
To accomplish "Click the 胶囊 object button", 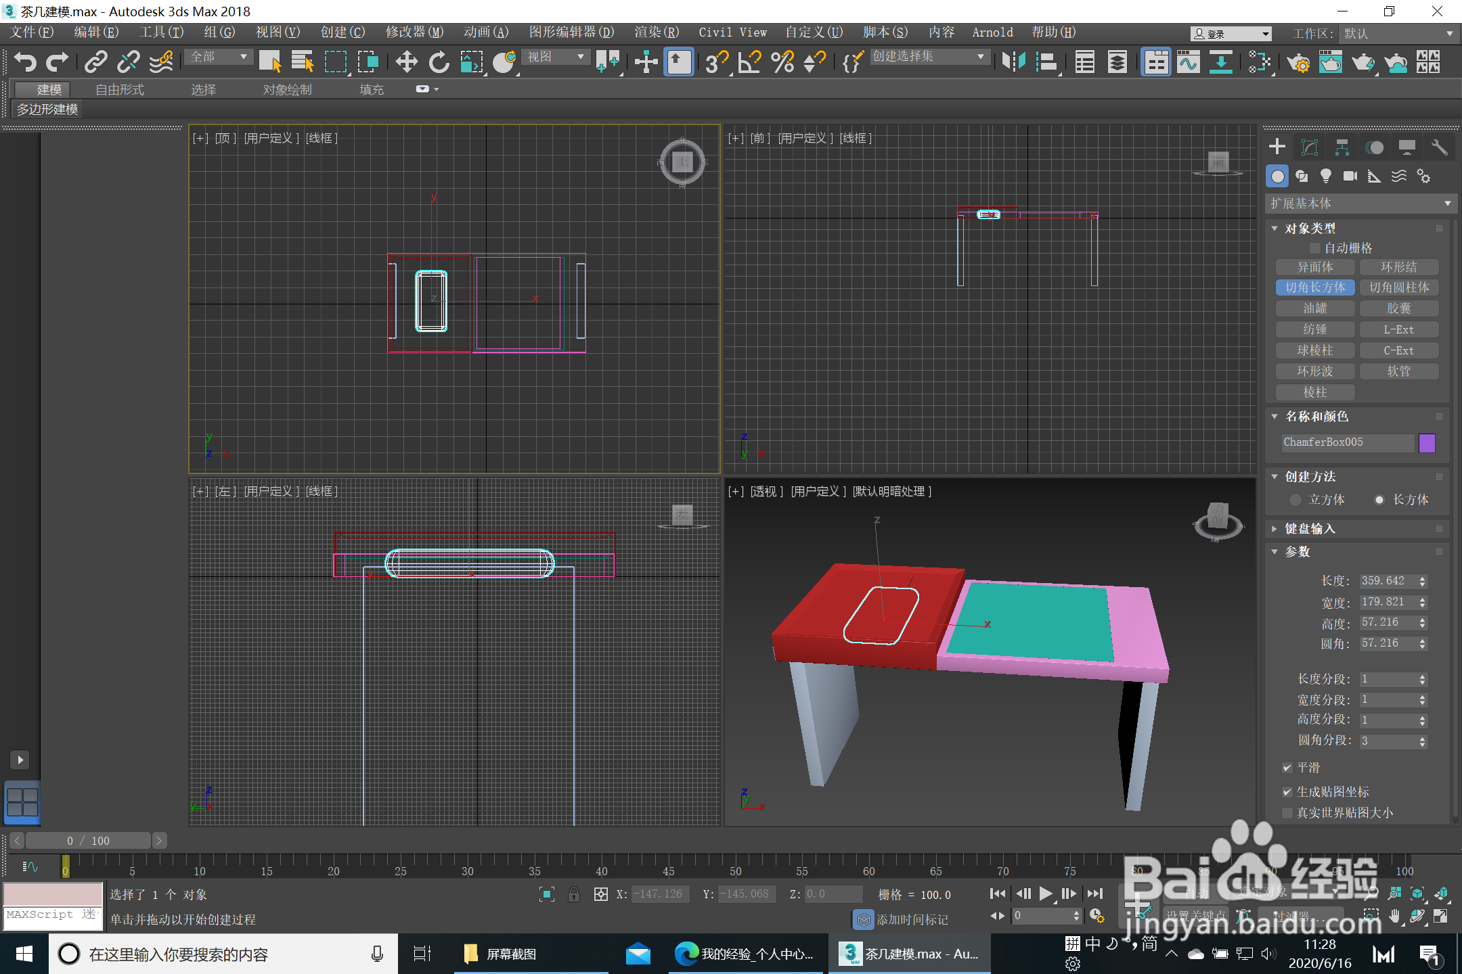I will 1399,308.
